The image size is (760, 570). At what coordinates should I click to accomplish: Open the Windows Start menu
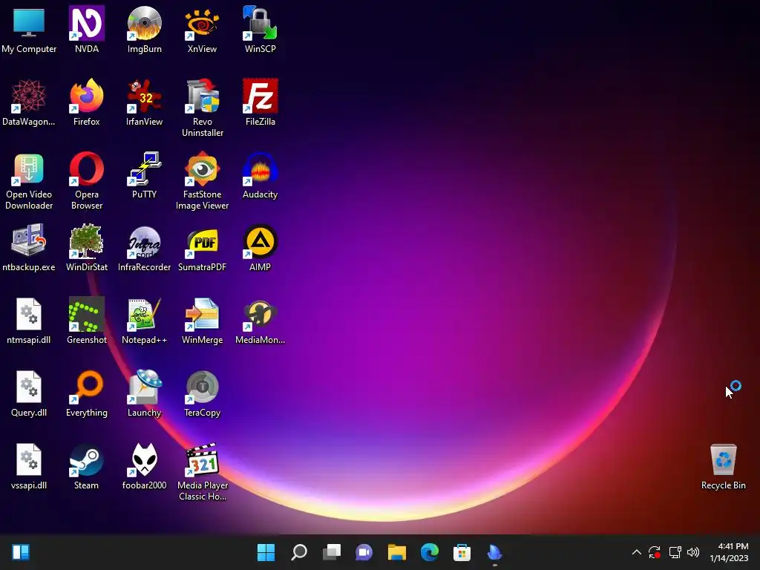(266, 552)
